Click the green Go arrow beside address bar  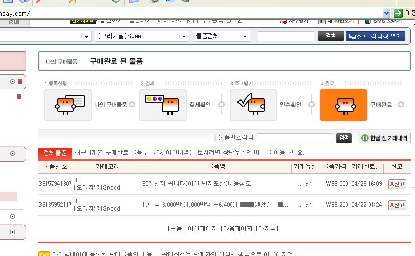click(398, 13)
